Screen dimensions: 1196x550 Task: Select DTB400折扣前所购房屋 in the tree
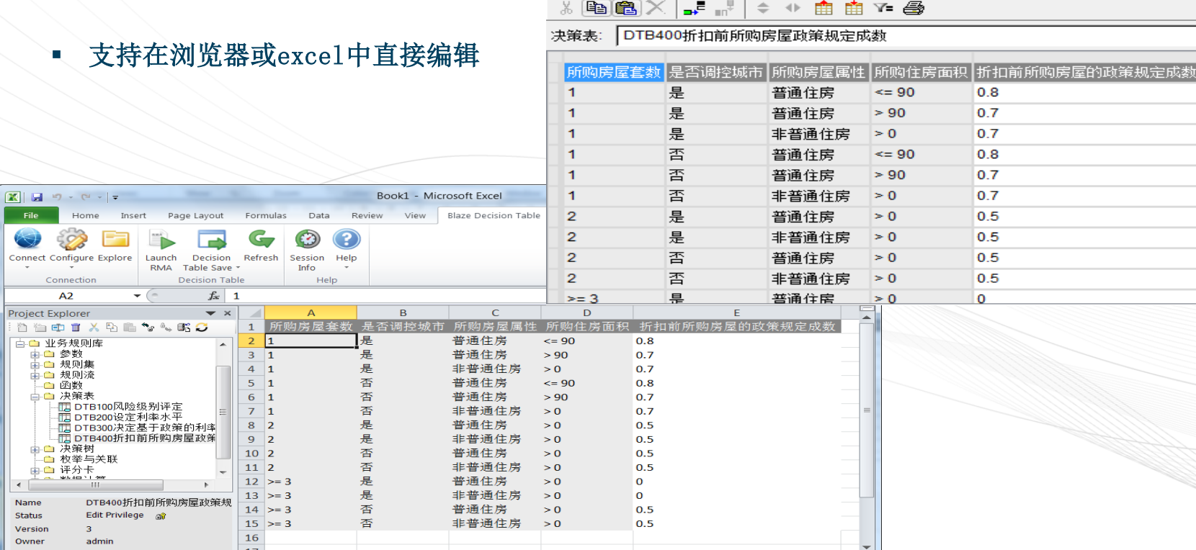[145, 438]
